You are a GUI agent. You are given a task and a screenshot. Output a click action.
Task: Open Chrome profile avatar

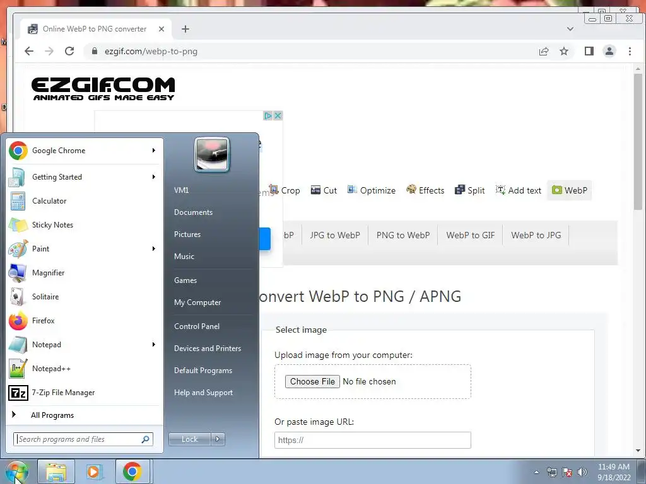click(x=609, y=51)
